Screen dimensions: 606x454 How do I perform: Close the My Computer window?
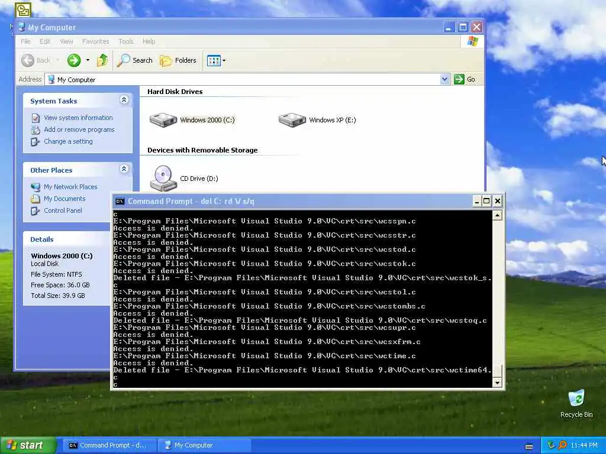click(477, 27)
